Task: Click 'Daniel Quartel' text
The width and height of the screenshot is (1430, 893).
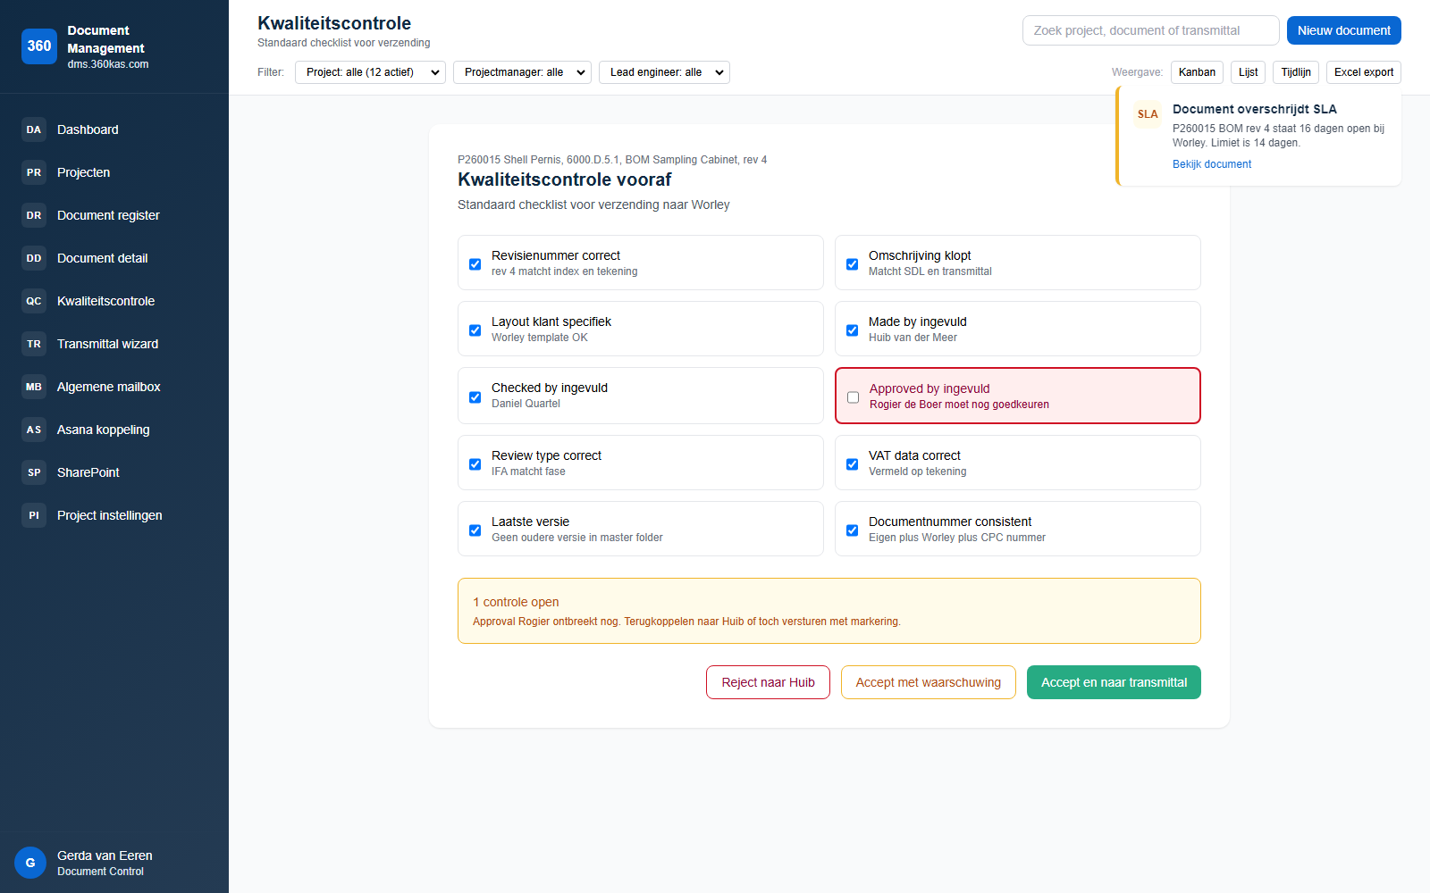Action: point(526,404)
